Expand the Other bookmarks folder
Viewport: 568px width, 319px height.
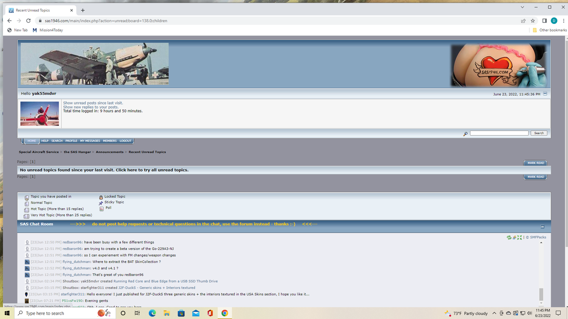548,30
